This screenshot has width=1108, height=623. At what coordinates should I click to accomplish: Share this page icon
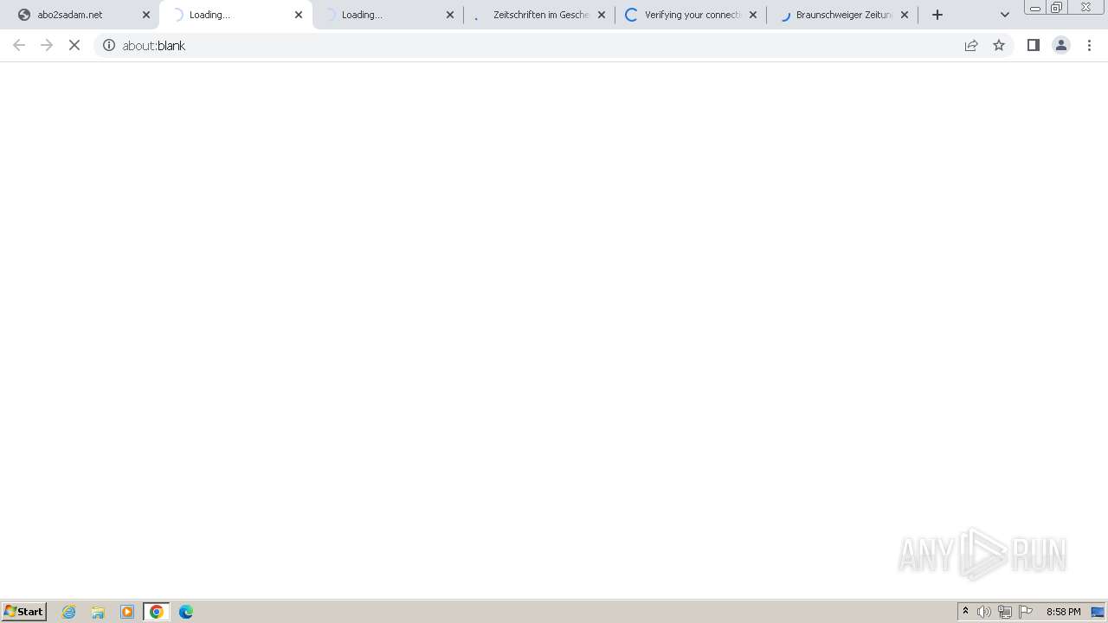pyautogui.click(x=971, y=45)
